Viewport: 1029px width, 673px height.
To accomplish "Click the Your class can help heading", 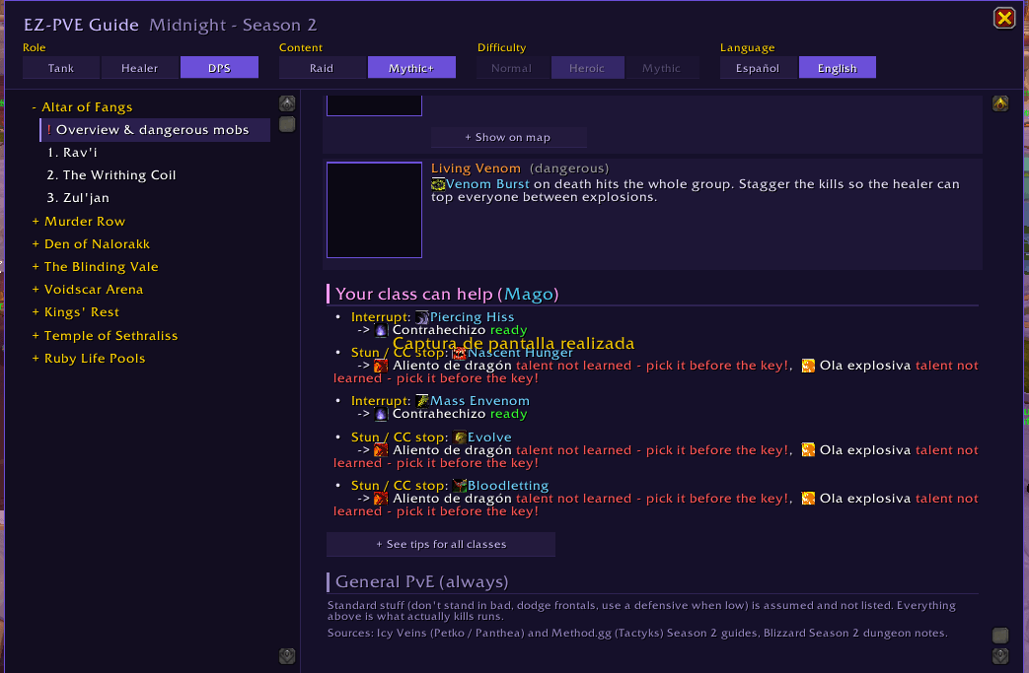I will 447,295.
